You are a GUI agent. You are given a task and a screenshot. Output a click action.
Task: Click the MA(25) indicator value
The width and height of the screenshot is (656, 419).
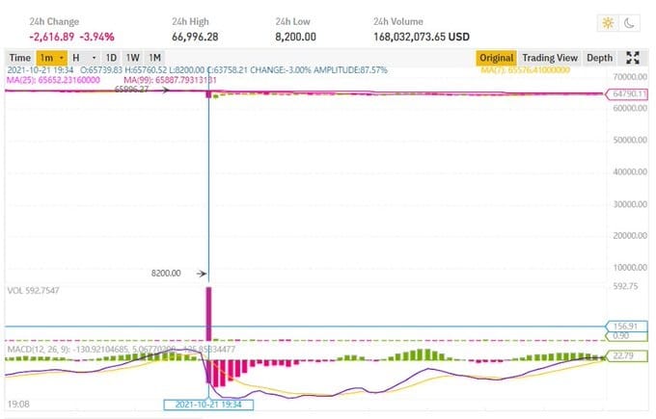(x=54, y=80)
